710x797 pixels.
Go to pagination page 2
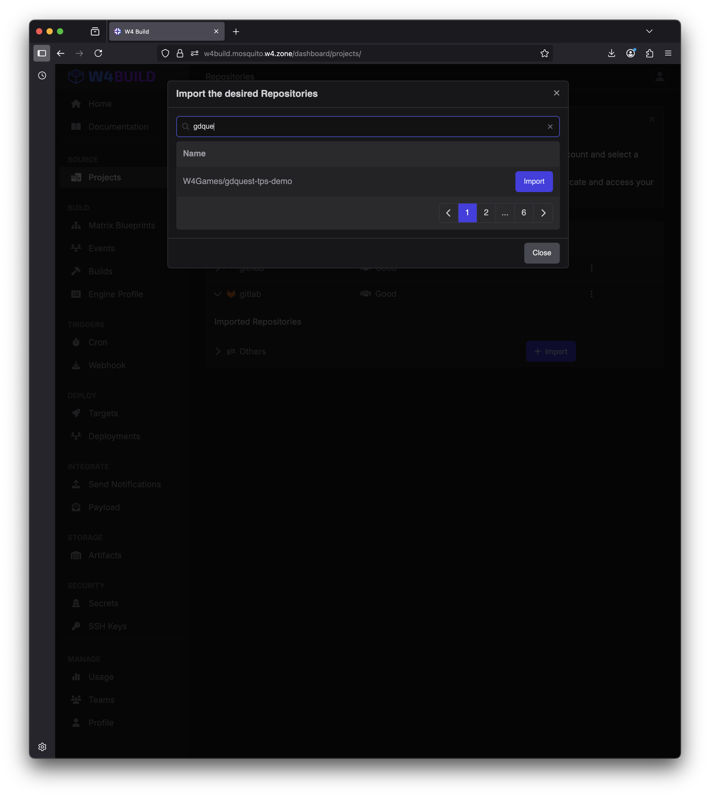(486, 212)
